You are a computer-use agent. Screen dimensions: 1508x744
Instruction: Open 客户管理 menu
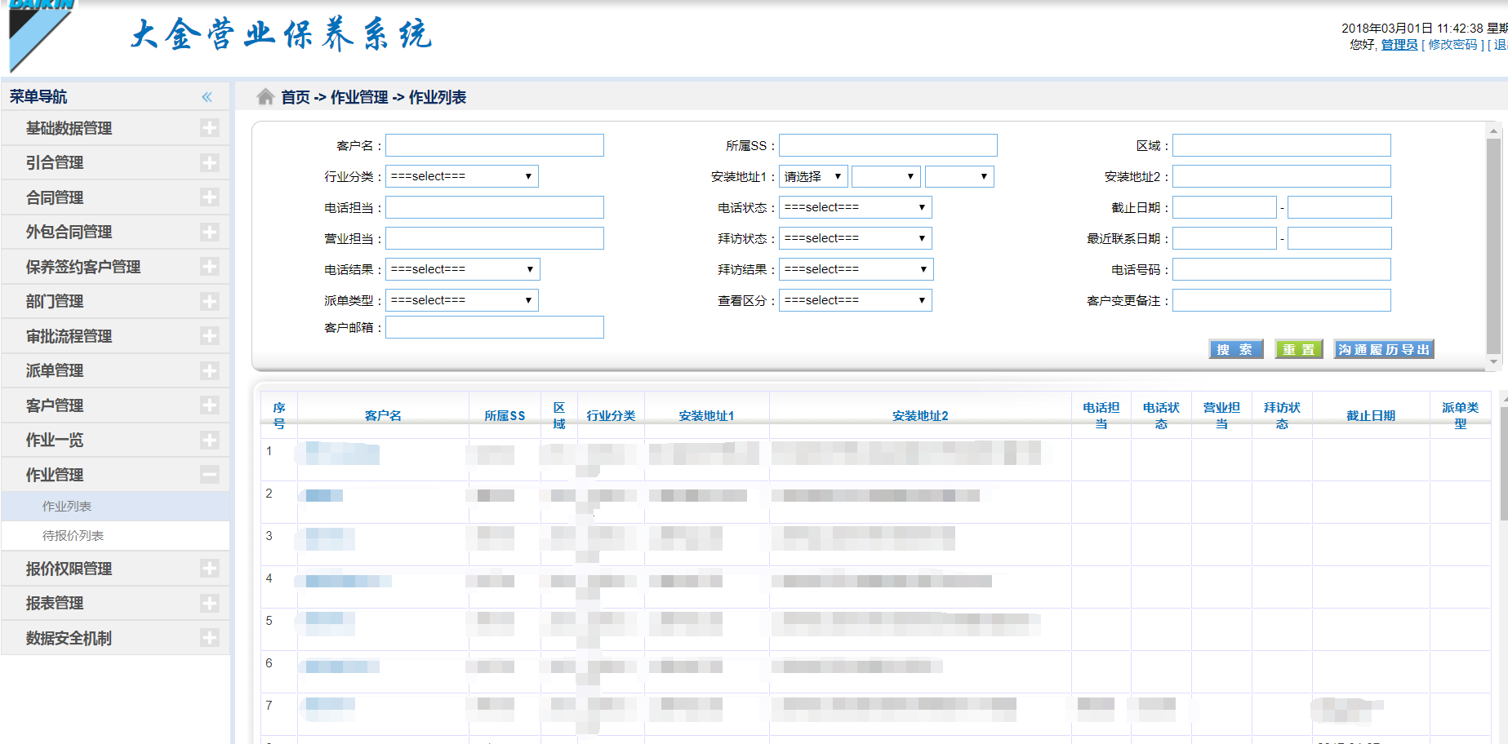coord(115,405)
